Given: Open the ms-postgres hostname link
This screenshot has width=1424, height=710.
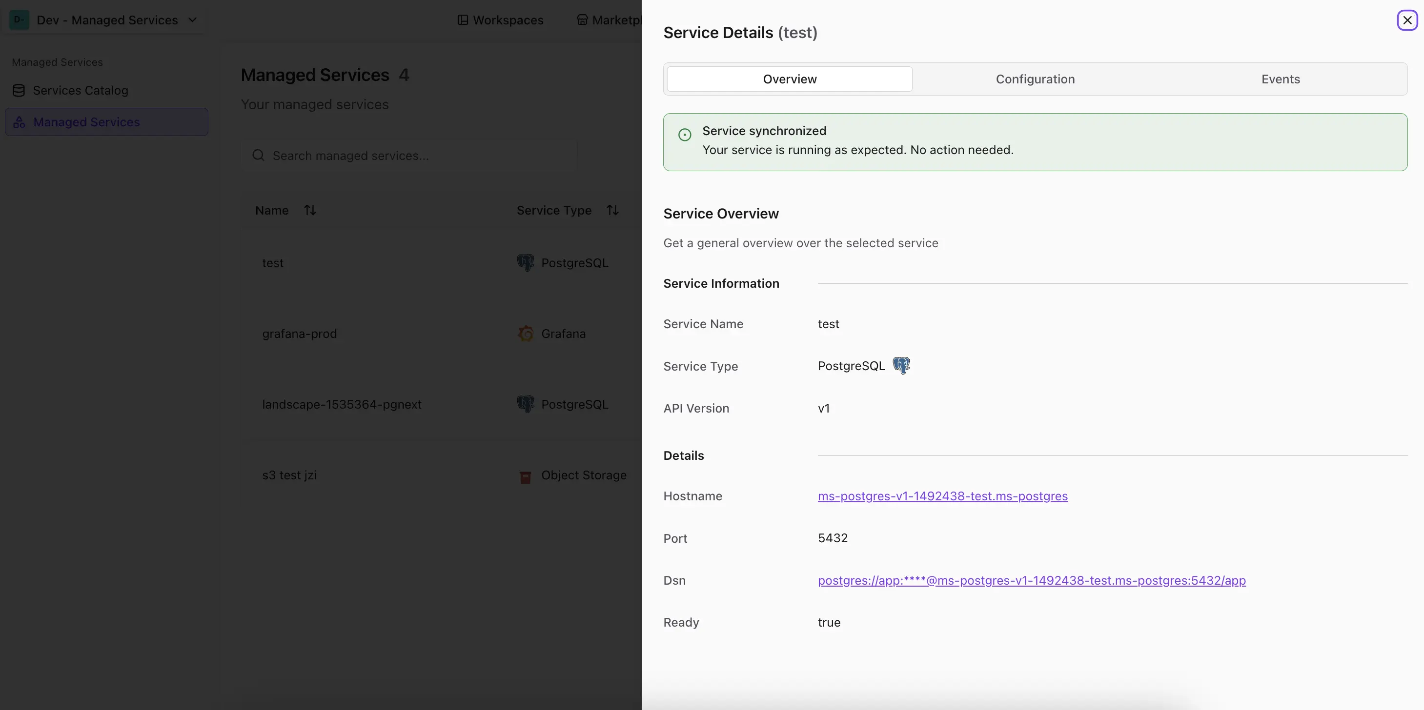Looking at the screenshot, I should click(x=942, y=496).
